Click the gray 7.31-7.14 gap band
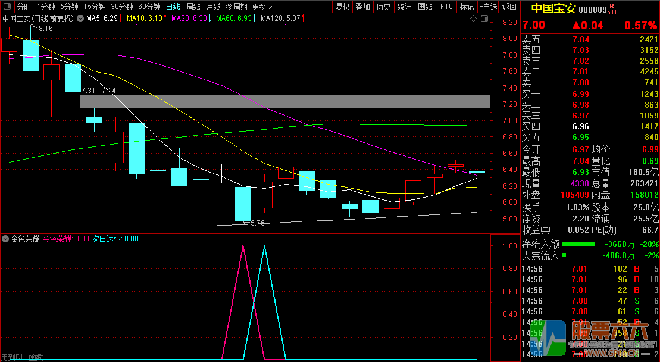Viewport: 660px width, 362px height. 284,101
